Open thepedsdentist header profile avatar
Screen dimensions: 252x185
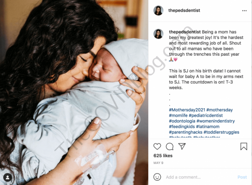coord(158,10)
